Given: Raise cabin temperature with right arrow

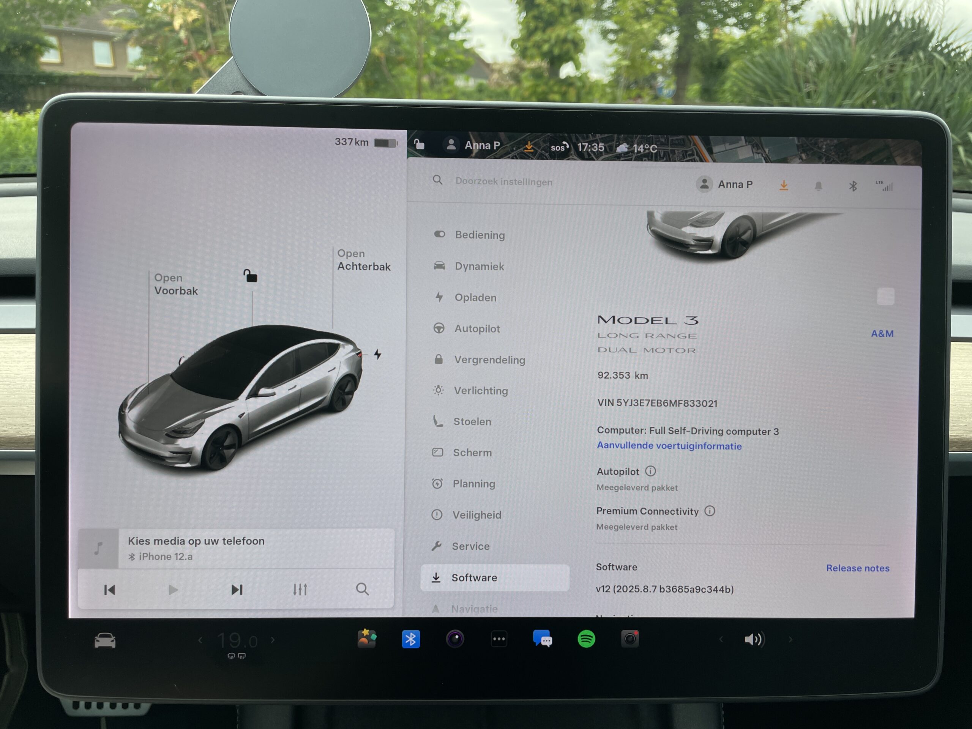Looking at the screenshot, I should 273,640.
